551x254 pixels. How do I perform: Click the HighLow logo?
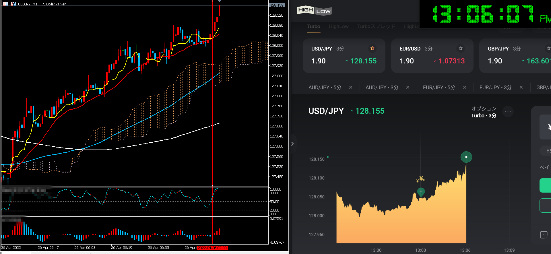click(x=314, y=11)
